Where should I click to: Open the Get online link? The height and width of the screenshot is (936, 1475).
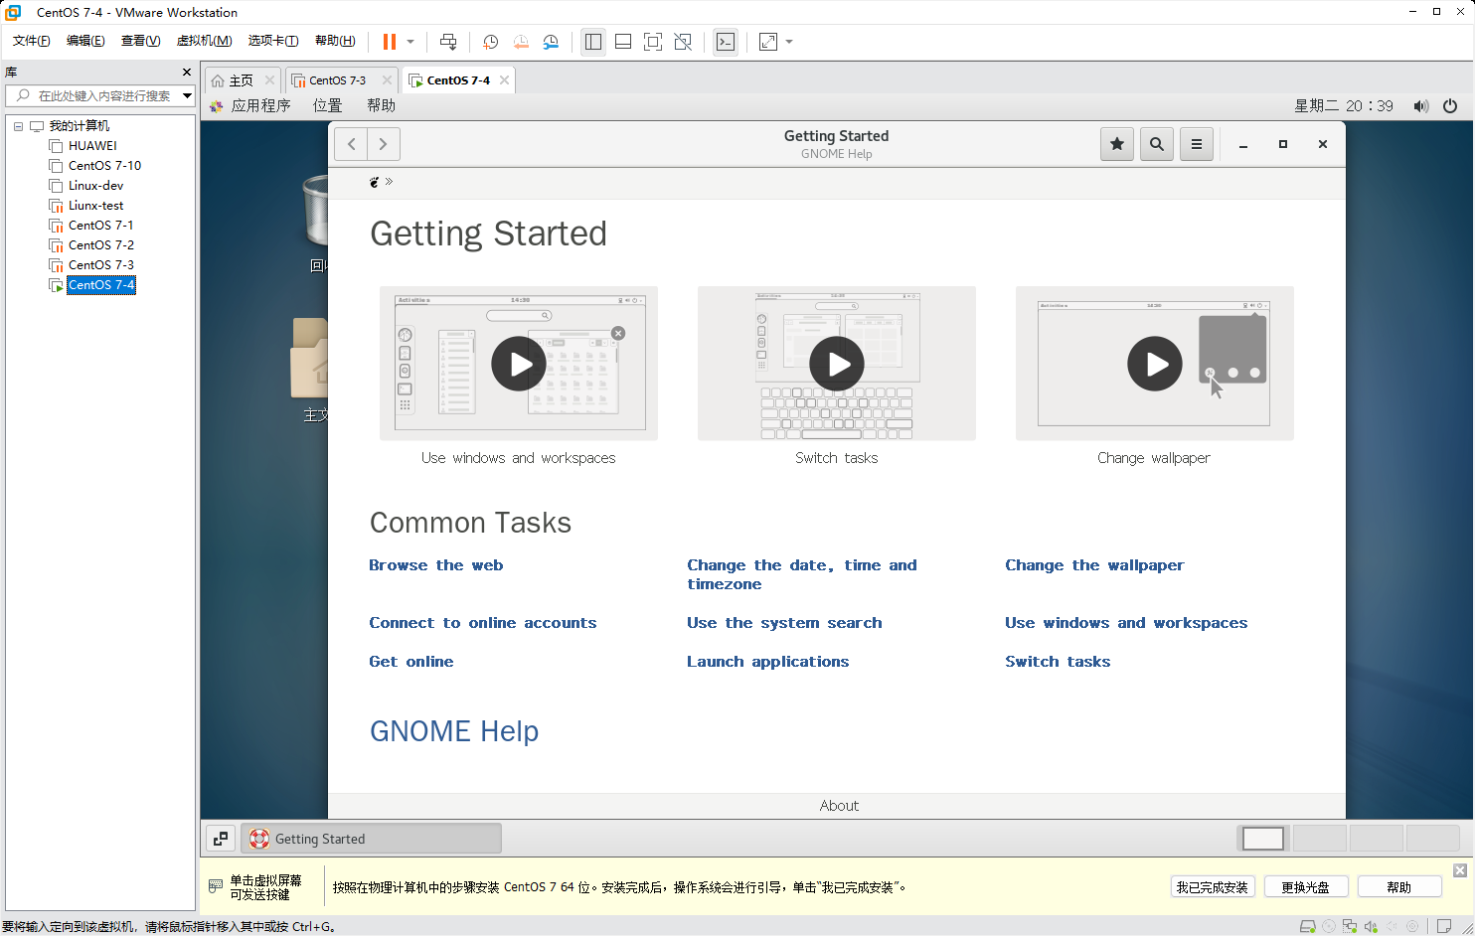411,662
